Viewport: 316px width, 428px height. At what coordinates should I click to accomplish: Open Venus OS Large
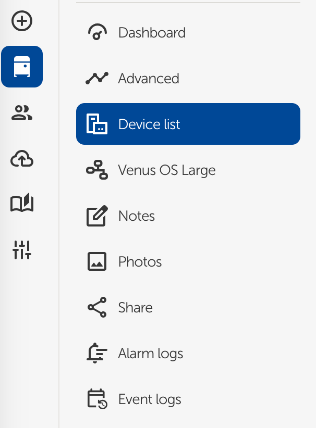pos(167,170)
